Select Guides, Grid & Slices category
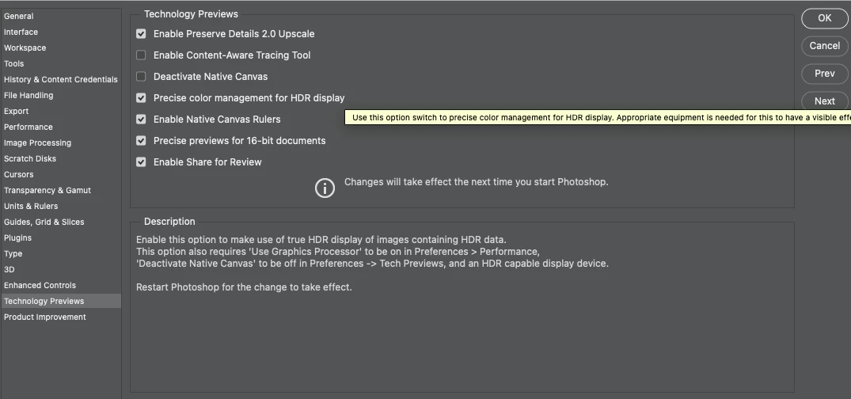The width and height of the screenshot is (851, 399). click(44, 222)
